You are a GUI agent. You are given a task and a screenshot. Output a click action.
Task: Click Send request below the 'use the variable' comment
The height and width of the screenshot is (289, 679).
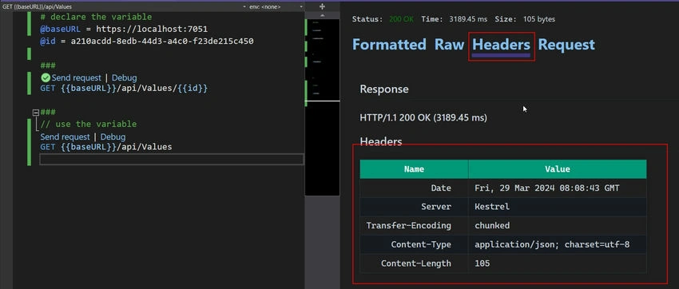click(65, 137)
